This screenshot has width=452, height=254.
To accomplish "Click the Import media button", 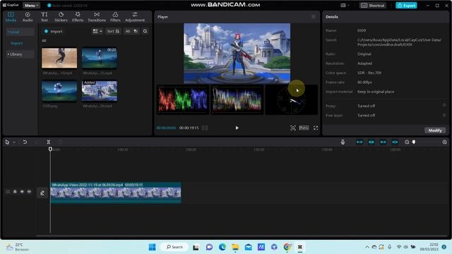I will pyautogui.click(x=54, y=31).
